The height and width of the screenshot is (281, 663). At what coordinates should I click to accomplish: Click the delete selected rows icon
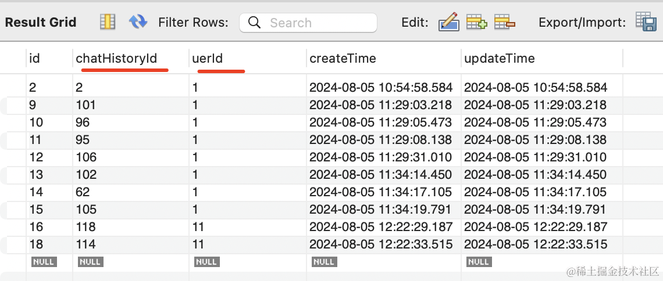coord(504,22)
